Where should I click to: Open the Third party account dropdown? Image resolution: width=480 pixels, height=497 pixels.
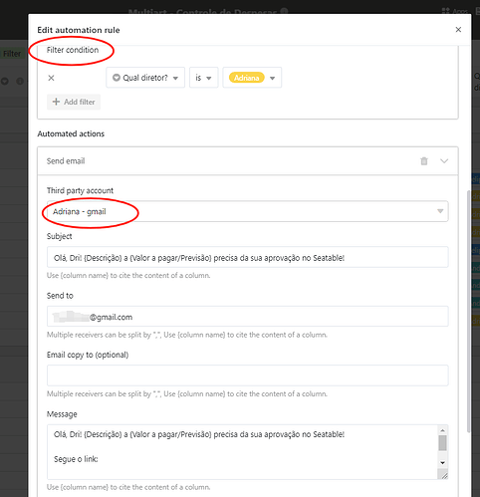pos(248,211)
